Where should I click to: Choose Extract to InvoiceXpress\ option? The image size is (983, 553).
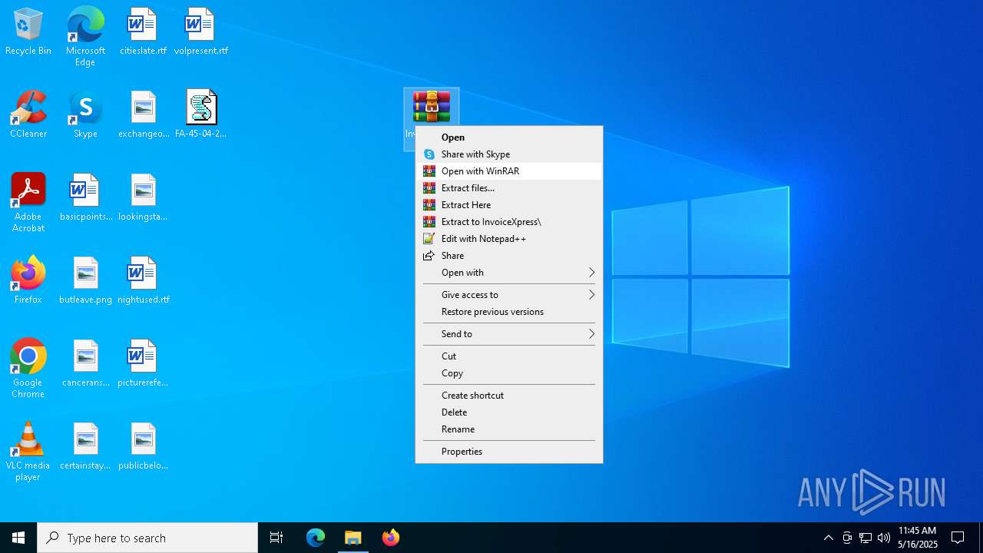pyautogui.click(x=509, y=222)
